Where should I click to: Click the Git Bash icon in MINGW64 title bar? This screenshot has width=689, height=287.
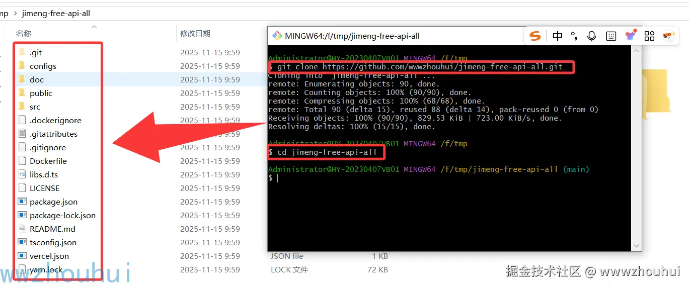(277, 36)
